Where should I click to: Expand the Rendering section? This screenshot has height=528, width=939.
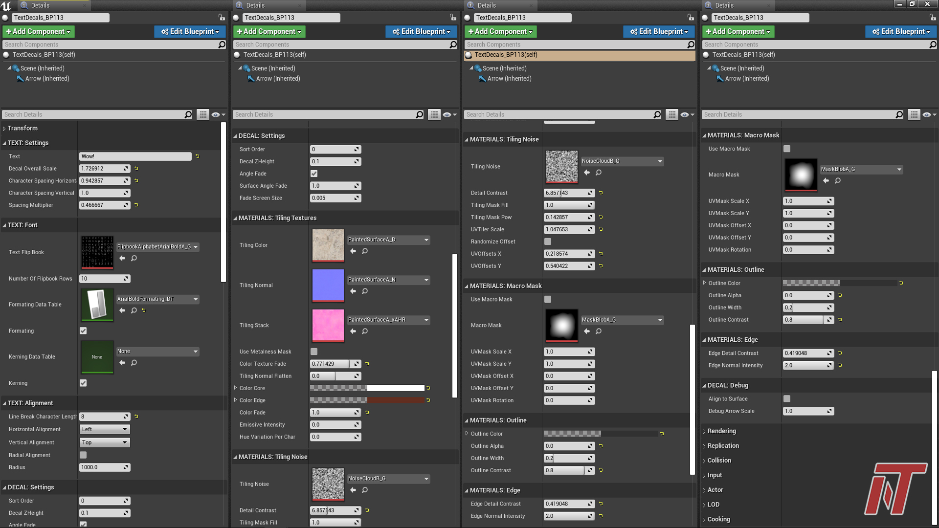coord(721,431)
